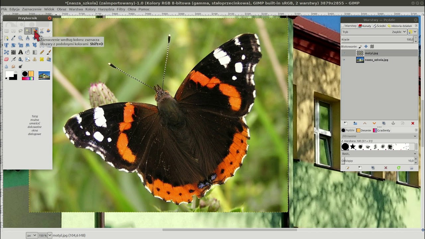Switch to the Kanały tab
The image size is (425, 239).
click(365, 26)
